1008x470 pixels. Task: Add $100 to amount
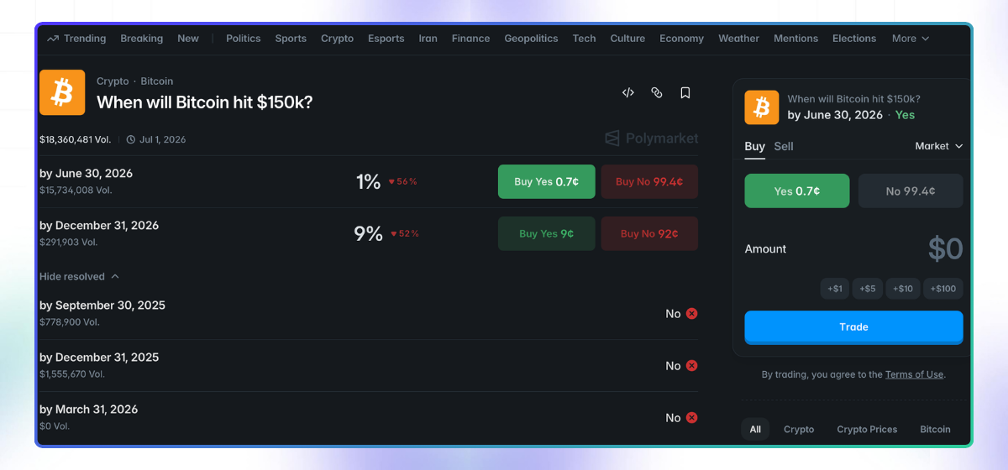point(943,289)
